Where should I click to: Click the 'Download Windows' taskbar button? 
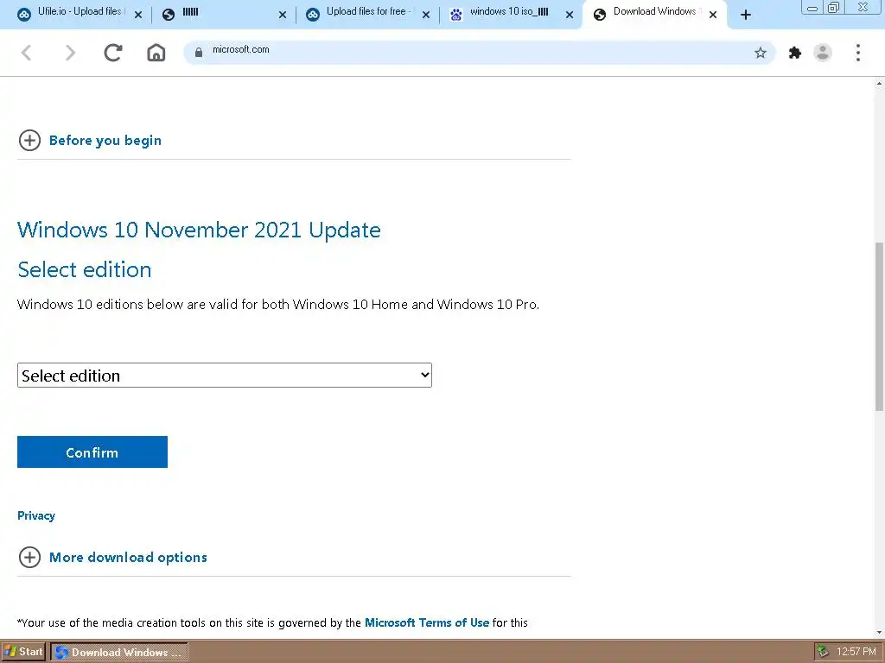pyautogui.click(x=119, y=653)
